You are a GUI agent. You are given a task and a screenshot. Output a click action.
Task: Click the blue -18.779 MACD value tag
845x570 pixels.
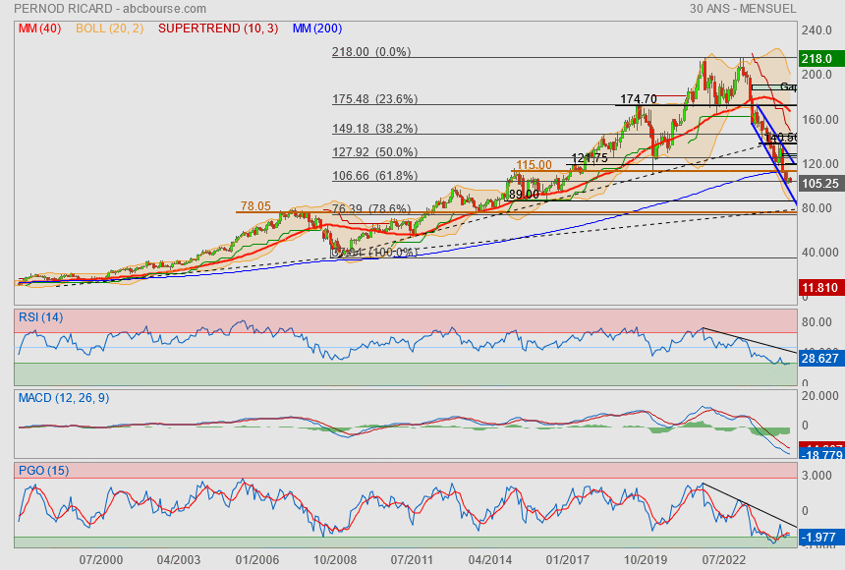point(820,455)
